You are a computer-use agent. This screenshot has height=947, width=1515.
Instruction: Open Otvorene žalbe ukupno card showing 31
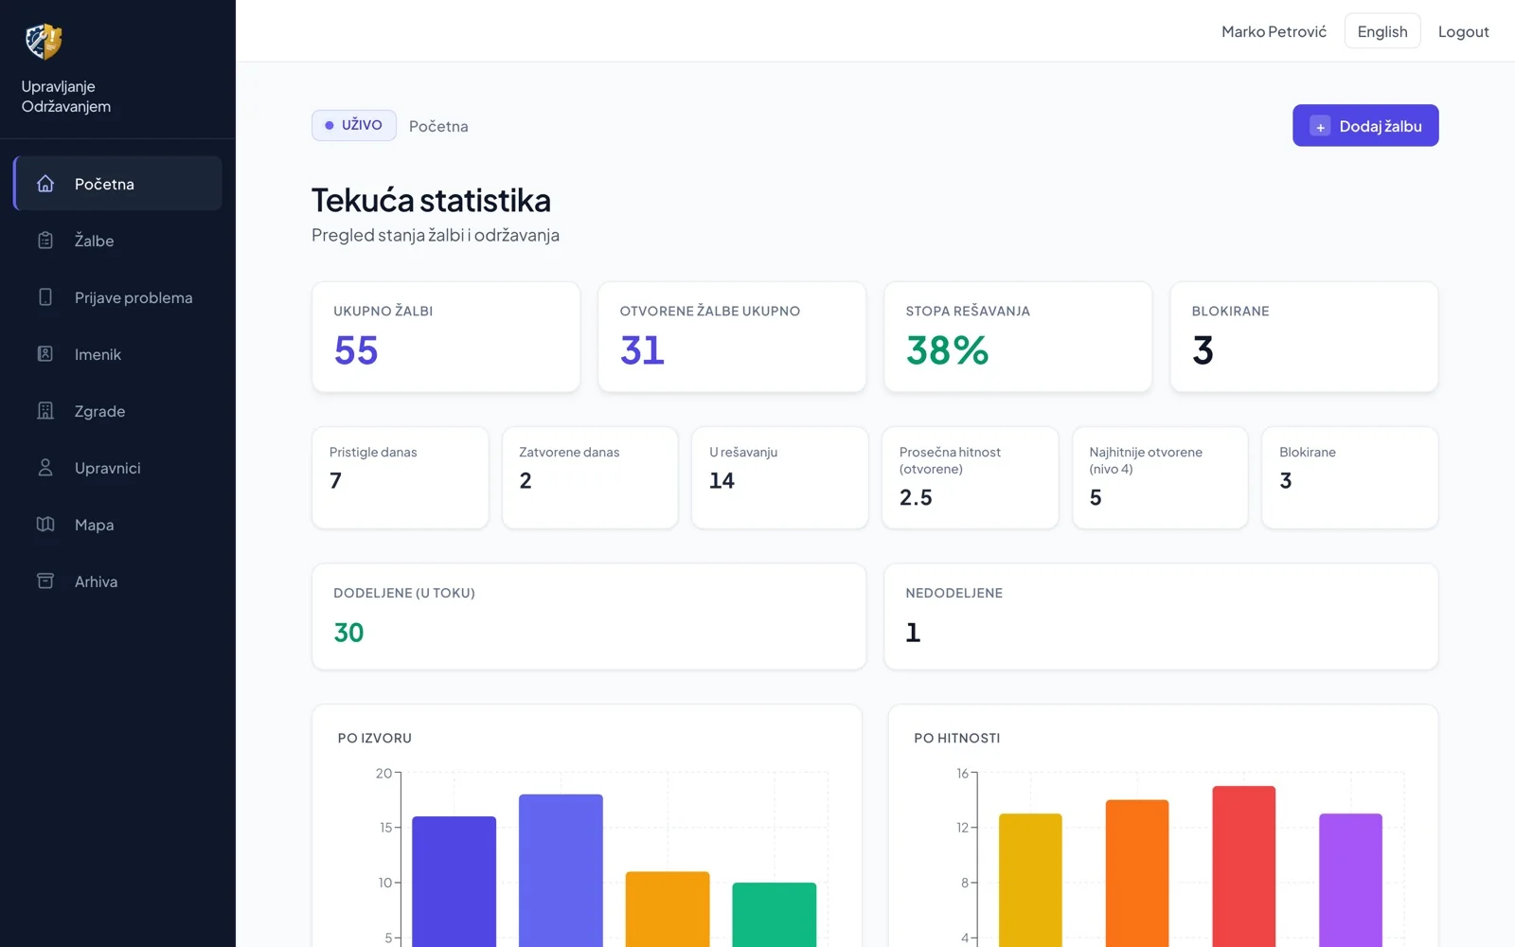point(732,337)
